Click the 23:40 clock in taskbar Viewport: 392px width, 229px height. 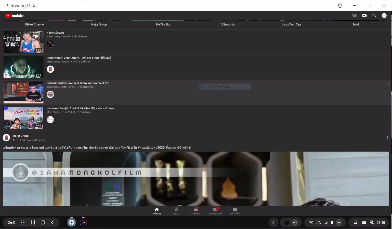pos(381,223)
